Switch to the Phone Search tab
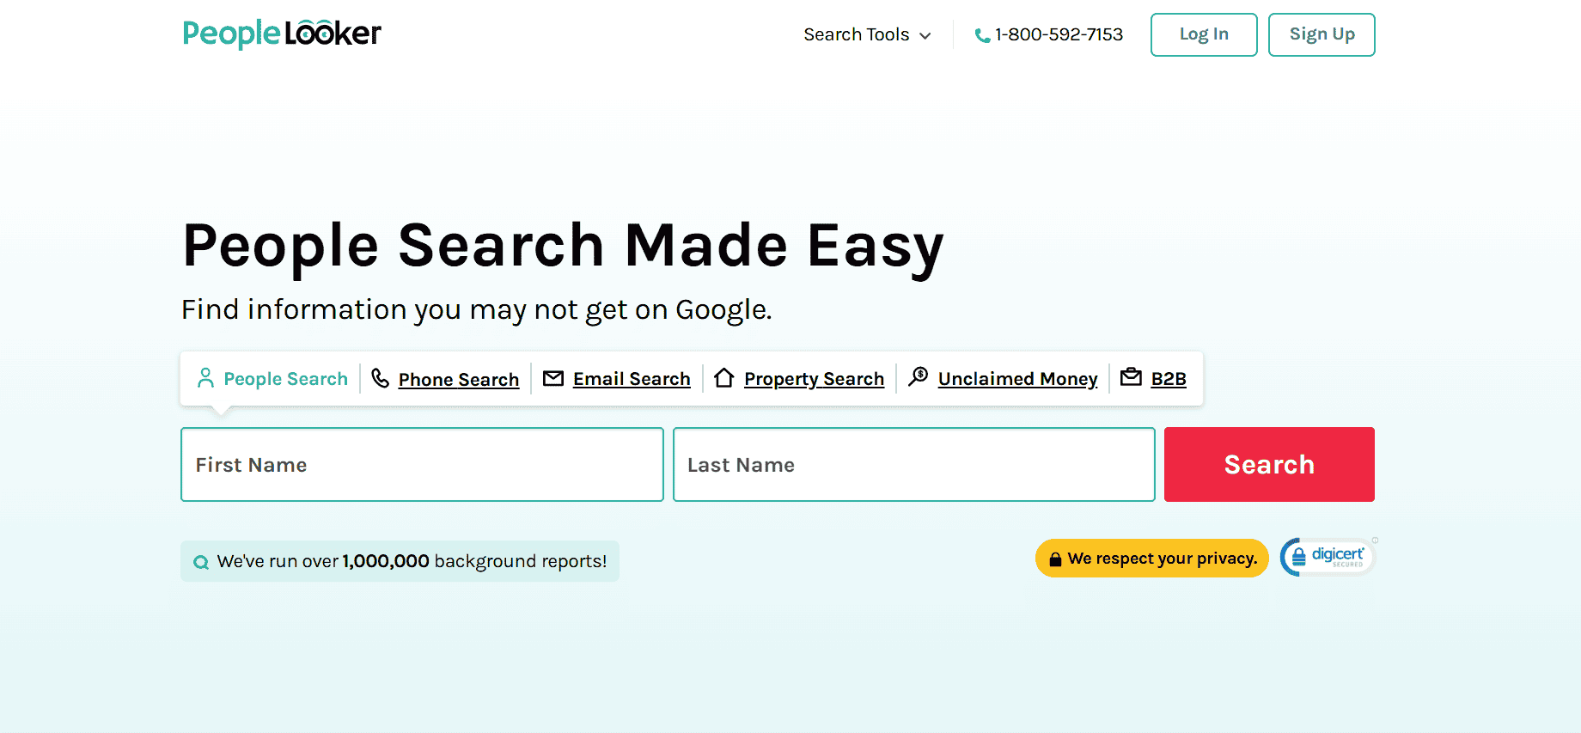The height and width of the screenshot is (733, 1581). point(458,379)
